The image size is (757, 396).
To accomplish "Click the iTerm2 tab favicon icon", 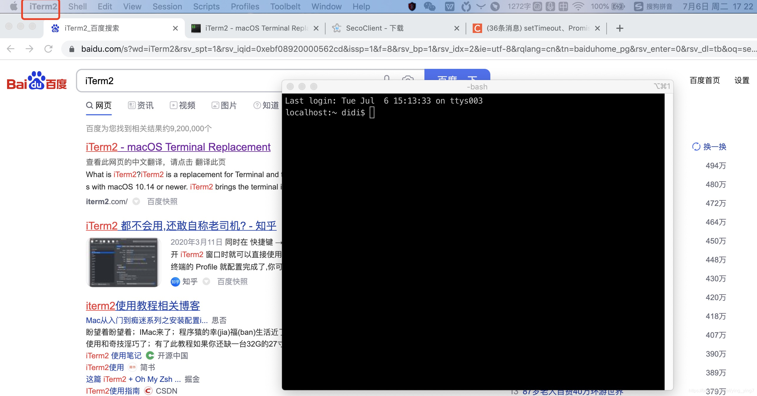I will [196, 28].
